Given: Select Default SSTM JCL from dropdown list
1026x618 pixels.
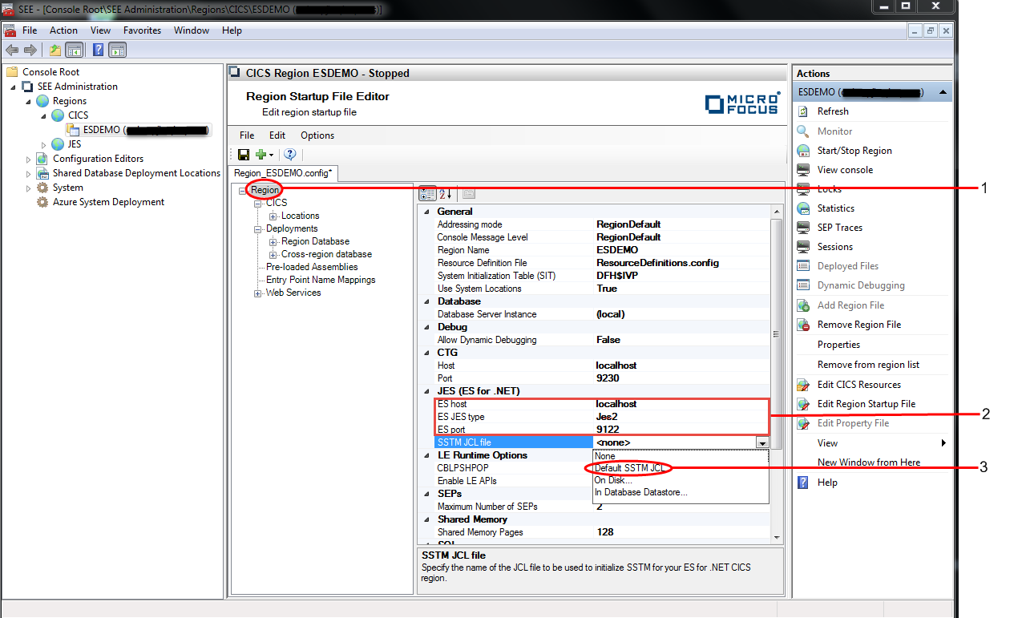Looking at the screenshot, I should click(628, 468).
